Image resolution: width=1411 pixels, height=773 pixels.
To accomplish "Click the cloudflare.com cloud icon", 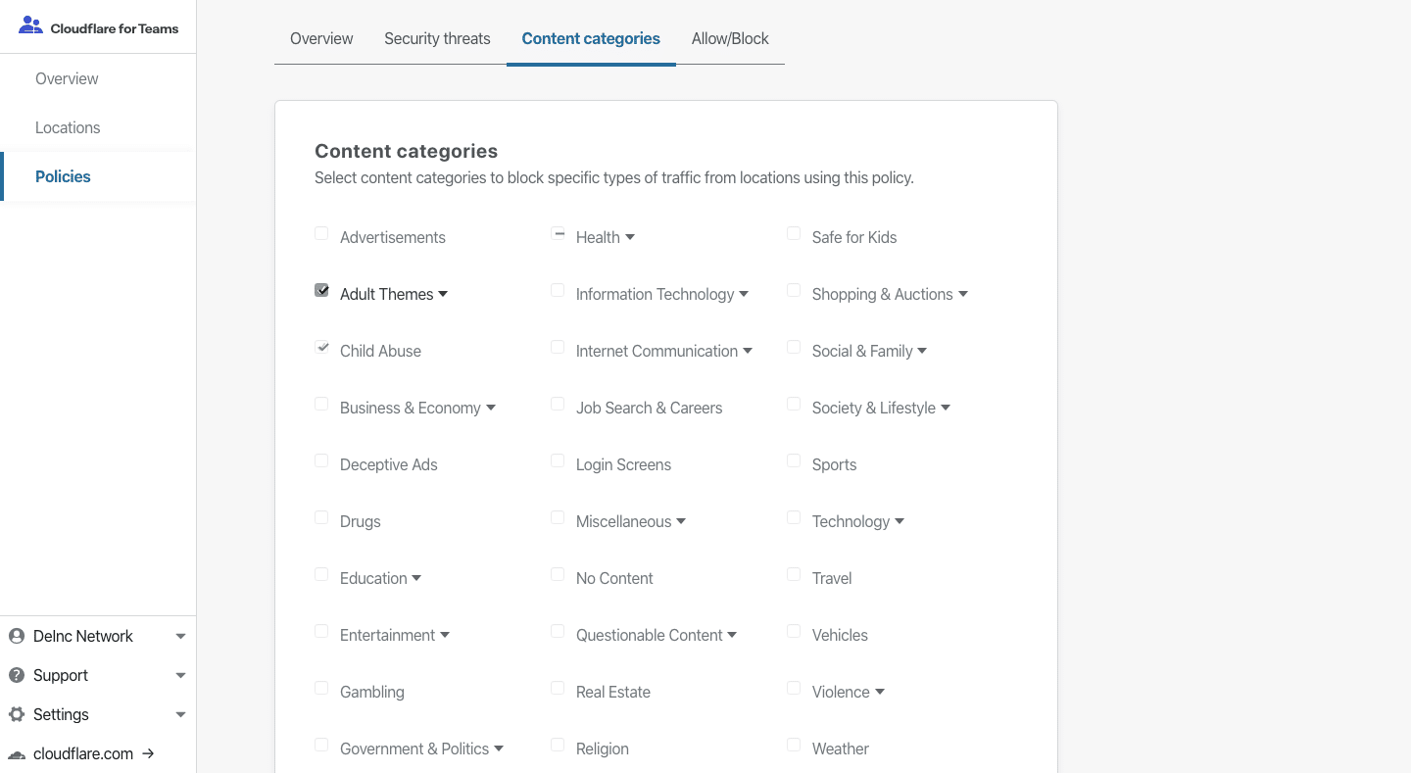I will point(17,754).
